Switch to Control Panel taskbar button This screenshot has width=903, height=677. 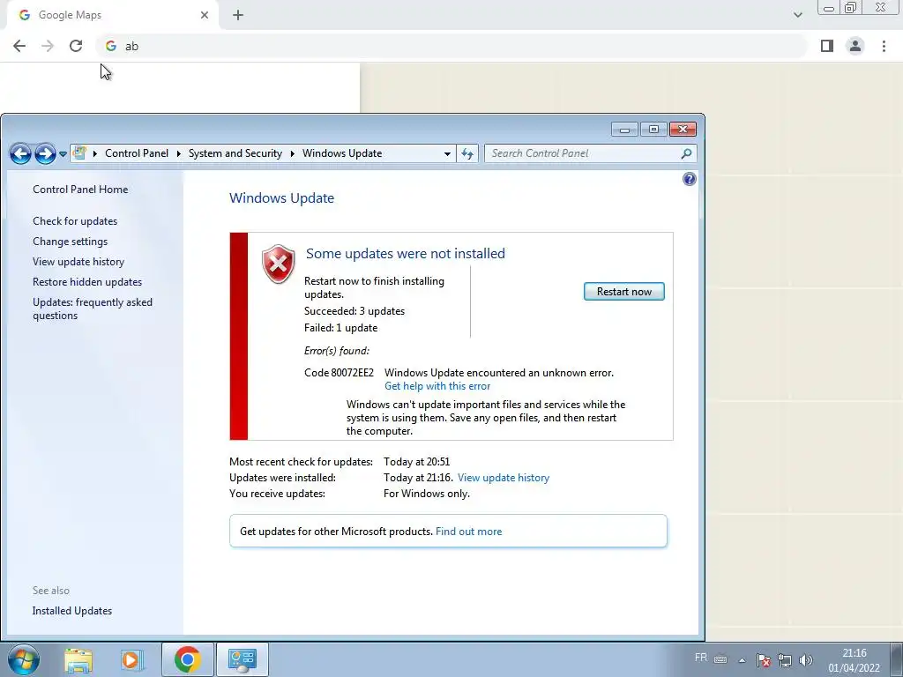coord(242,659)
